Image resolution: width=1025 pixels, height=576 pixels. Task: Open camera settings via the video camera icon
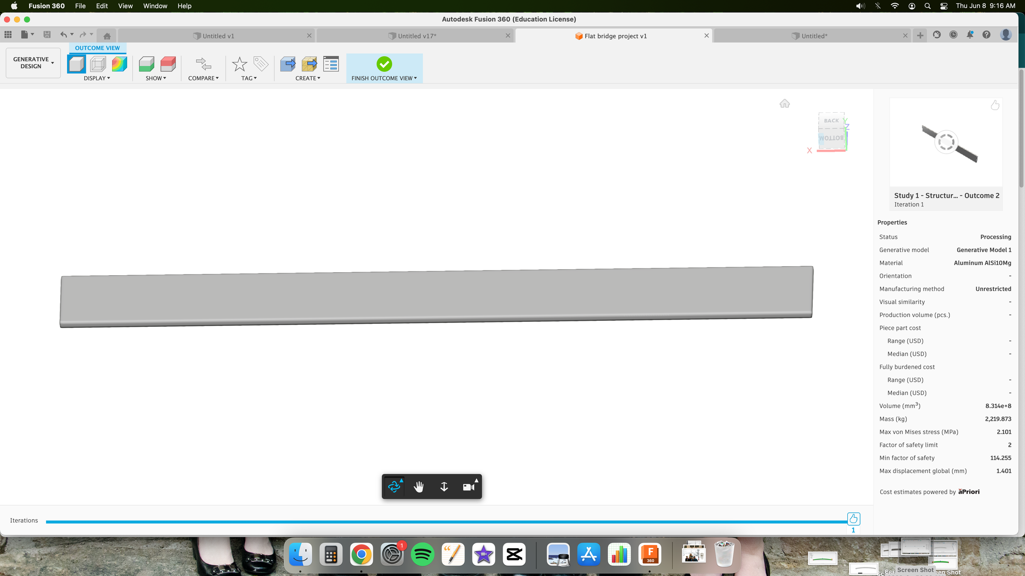469,486
